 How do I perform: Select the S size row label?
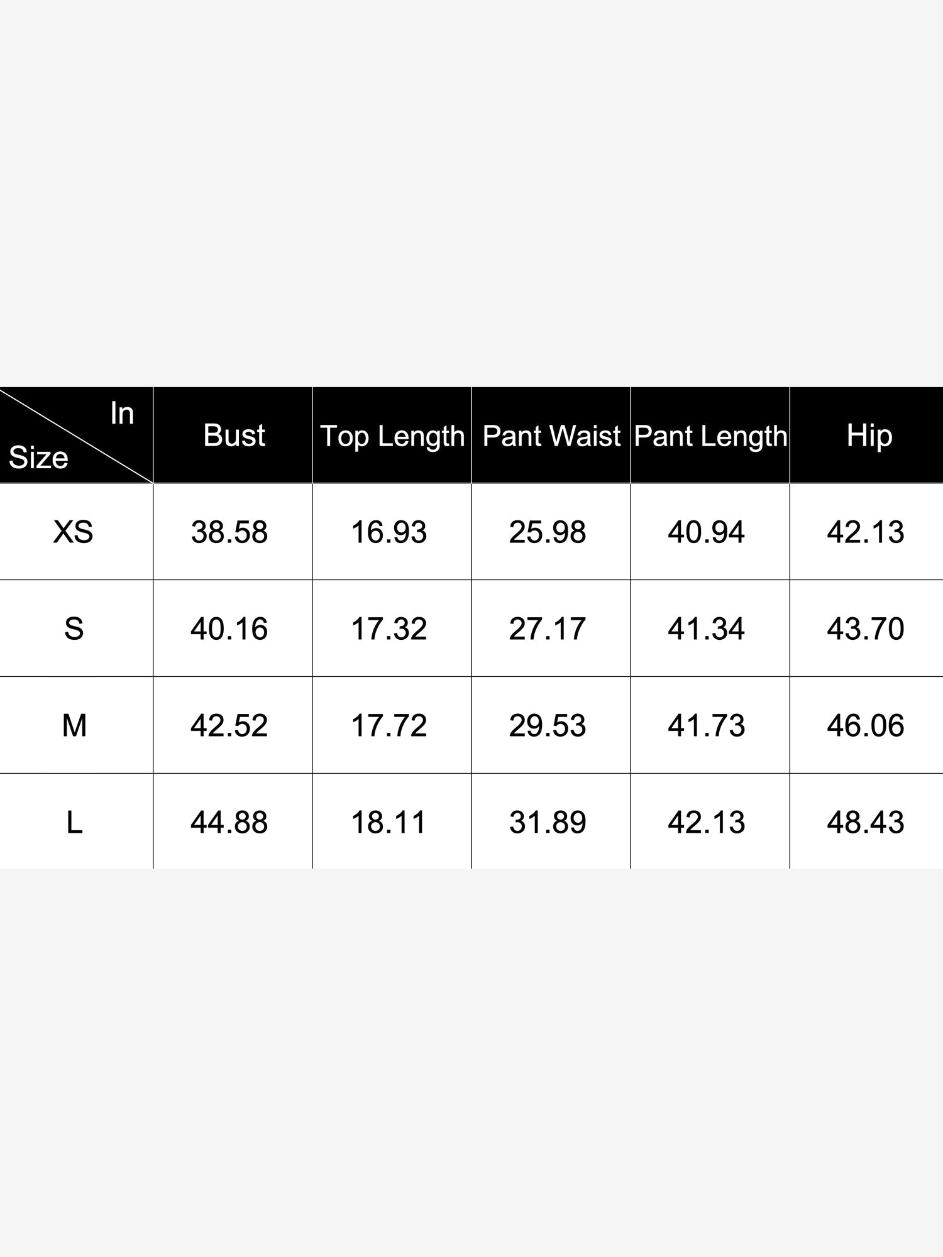pos(74,628)
